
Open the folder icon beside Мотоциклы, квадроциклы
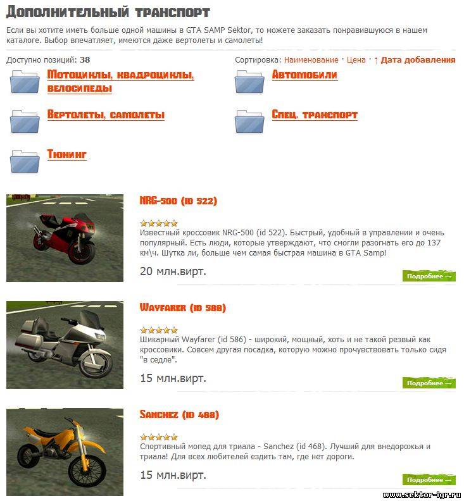point(25,82)
